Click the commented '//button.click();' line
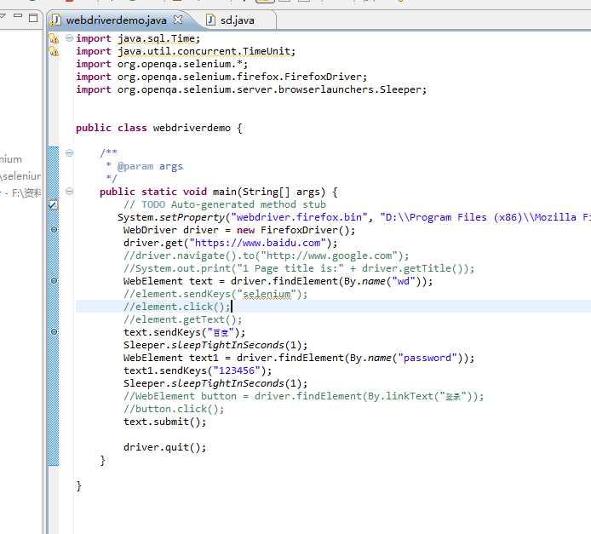Screen dimensions: 591x534 [174, 410]
